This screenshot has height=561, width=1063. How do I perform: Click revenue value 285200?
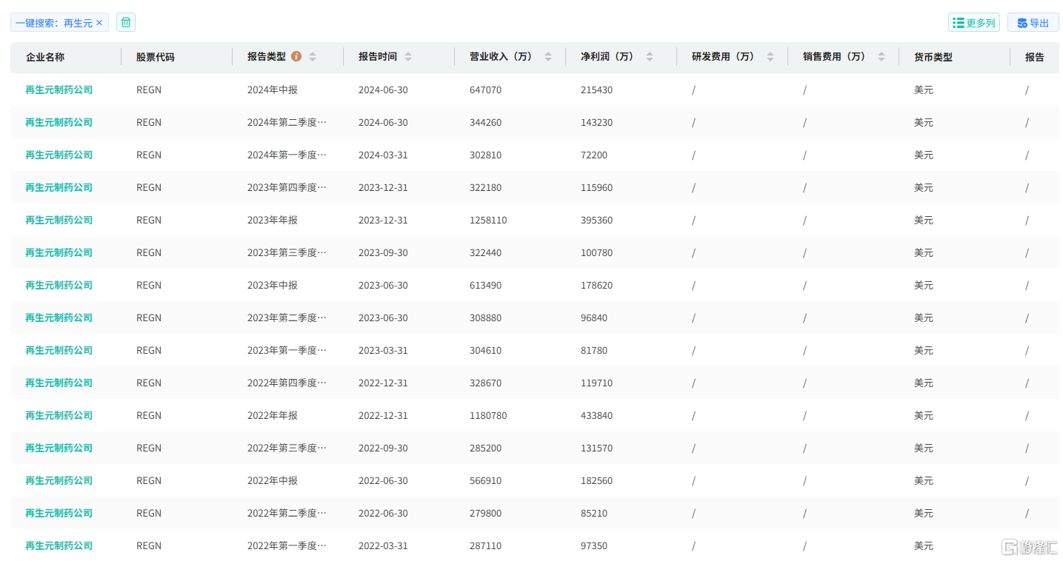[485, 448]
